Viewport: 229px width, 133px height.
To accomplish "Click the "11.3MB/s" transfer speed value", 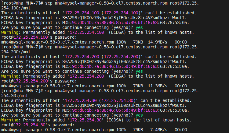I will coord(158,86).
